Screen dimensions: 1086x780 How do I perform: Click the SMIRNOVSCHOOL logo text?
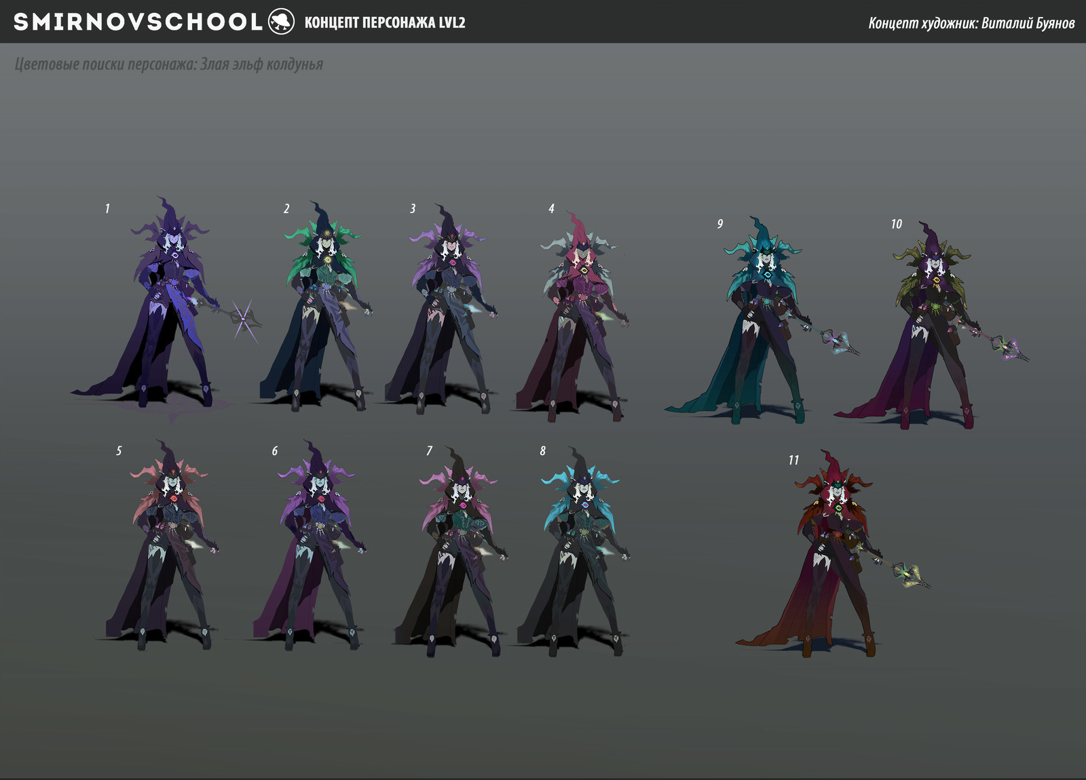pyautogui.click(x=138, y=22)
